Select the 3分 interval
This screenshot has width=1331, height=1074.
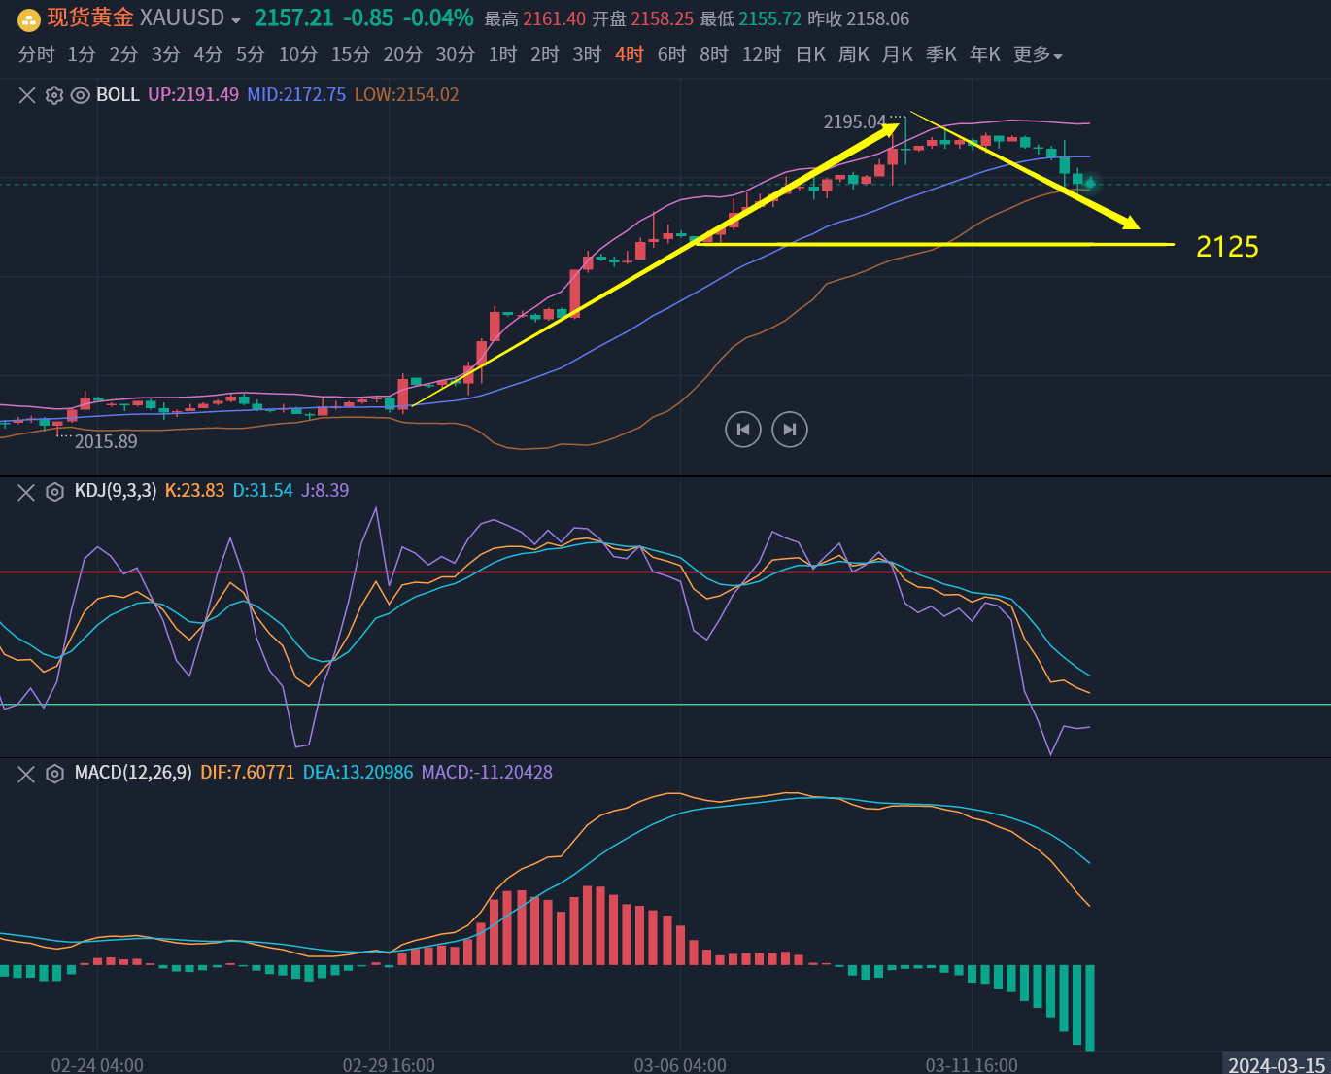pyautogui.click(x=166, y=54)
